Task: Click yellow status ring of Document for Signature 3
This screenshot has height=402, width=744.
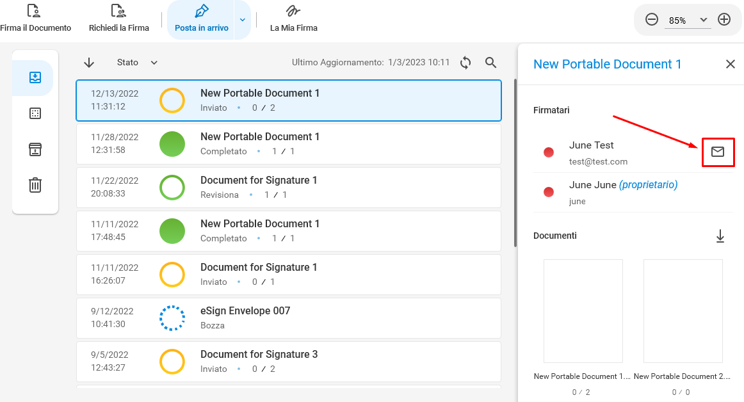Action: pos(172,362)
